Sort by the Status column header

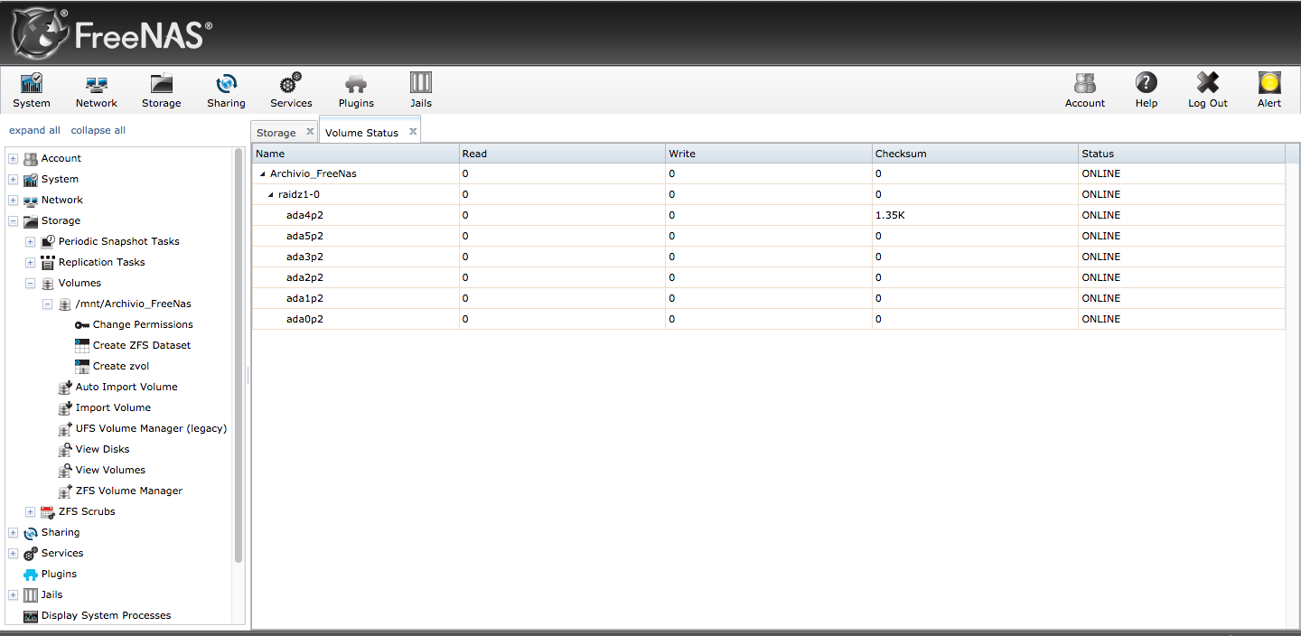[1182, 154]
